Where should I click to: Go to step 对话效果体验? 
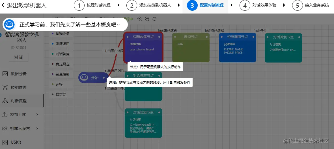(x=264, y=5)
